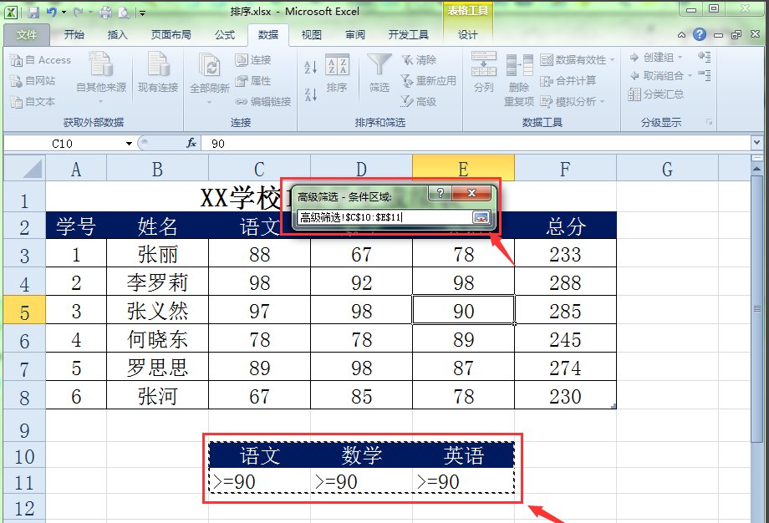
Task: Open the Connections (连接) button
Action: [253, 60]
